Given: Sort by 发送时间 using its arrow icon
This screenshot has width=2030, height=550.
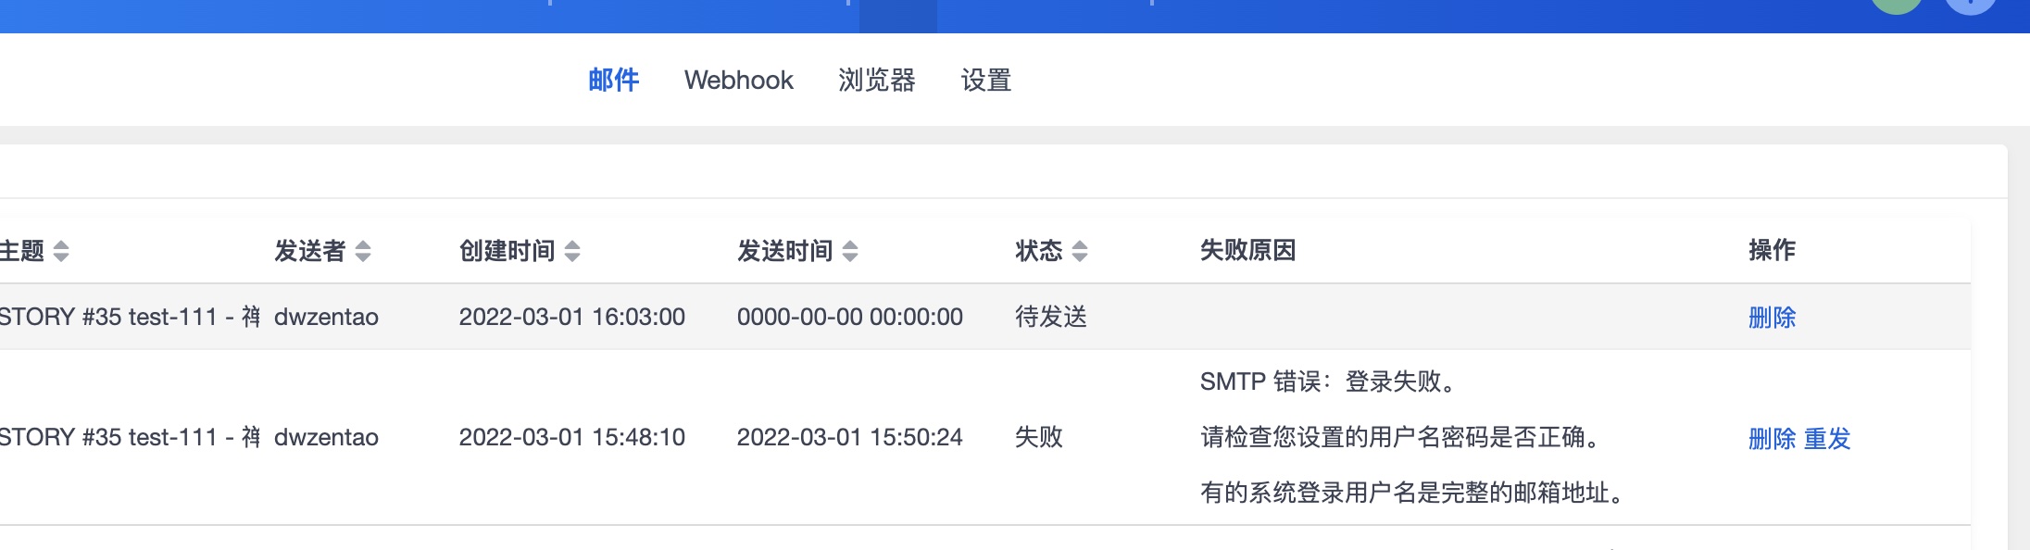Looking at the screenshot, I should [x=850, y=251].
